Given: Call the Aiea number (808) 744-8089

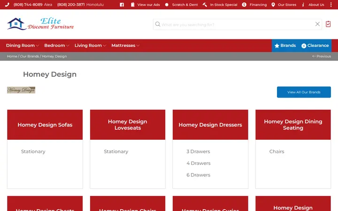Looking at the screenshot, I should point(28,5).
